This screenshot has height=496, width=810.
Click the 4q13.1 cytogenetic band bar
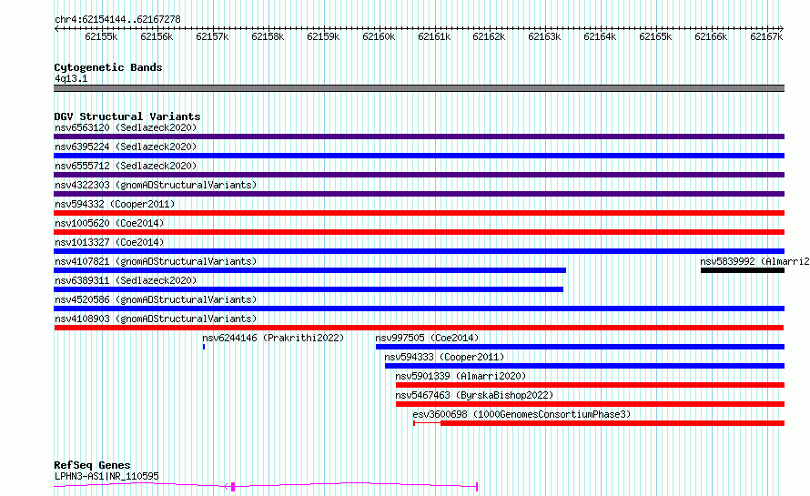419,88
